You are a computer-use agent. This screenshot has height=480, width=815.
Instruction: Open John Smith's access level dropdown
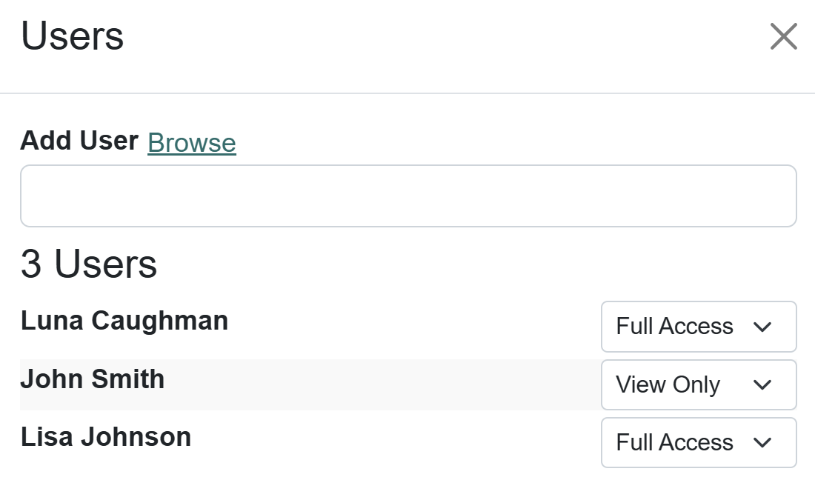[x=698, y=385]
